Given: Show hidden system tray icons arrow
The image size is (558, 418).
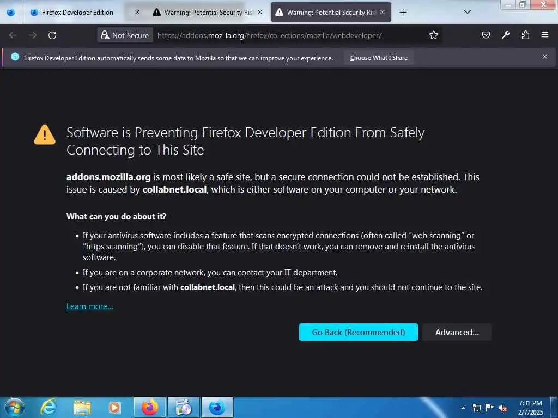Looking at the screenshot, I should (x=463, y=408).
